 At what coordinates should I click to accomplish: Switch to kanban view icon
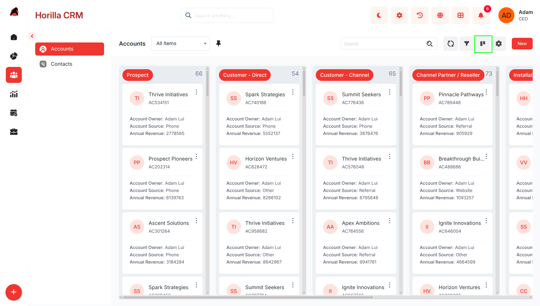tap(483, 44)
